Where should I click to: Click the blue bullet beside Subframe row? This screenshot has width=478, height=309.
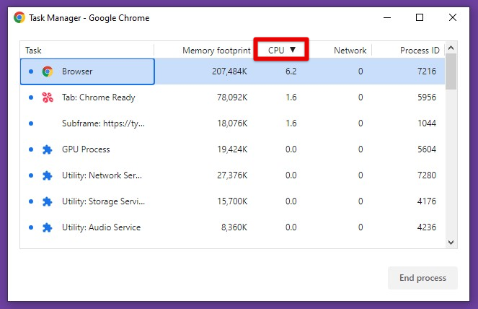(31, 123)
